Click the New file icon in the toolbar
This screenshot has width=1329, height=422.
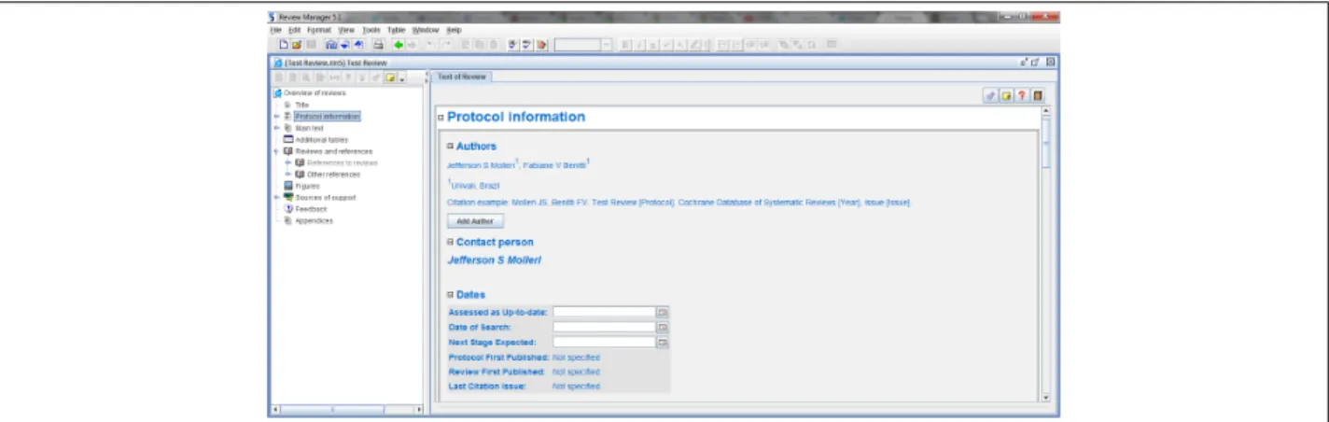click(285, 44)
